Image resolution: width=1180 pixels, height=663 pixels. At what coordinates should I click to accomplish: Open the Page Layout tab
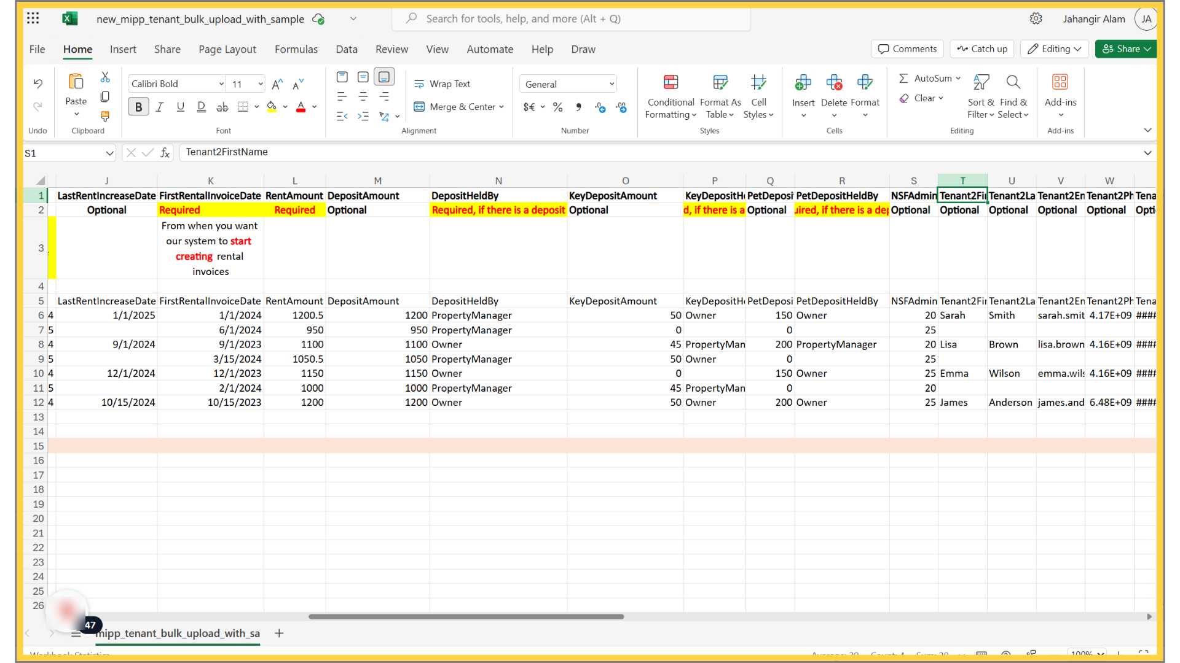(x=227, y=49)
